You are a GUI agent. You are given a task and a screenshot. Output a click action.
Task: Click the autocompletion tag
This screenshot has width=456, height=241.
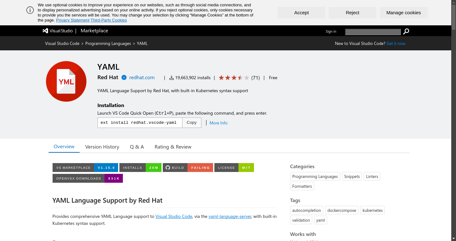click(307, 210)
